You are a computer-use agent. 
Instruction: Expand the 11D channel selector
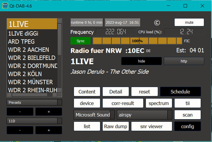click(x=34, y=121)
